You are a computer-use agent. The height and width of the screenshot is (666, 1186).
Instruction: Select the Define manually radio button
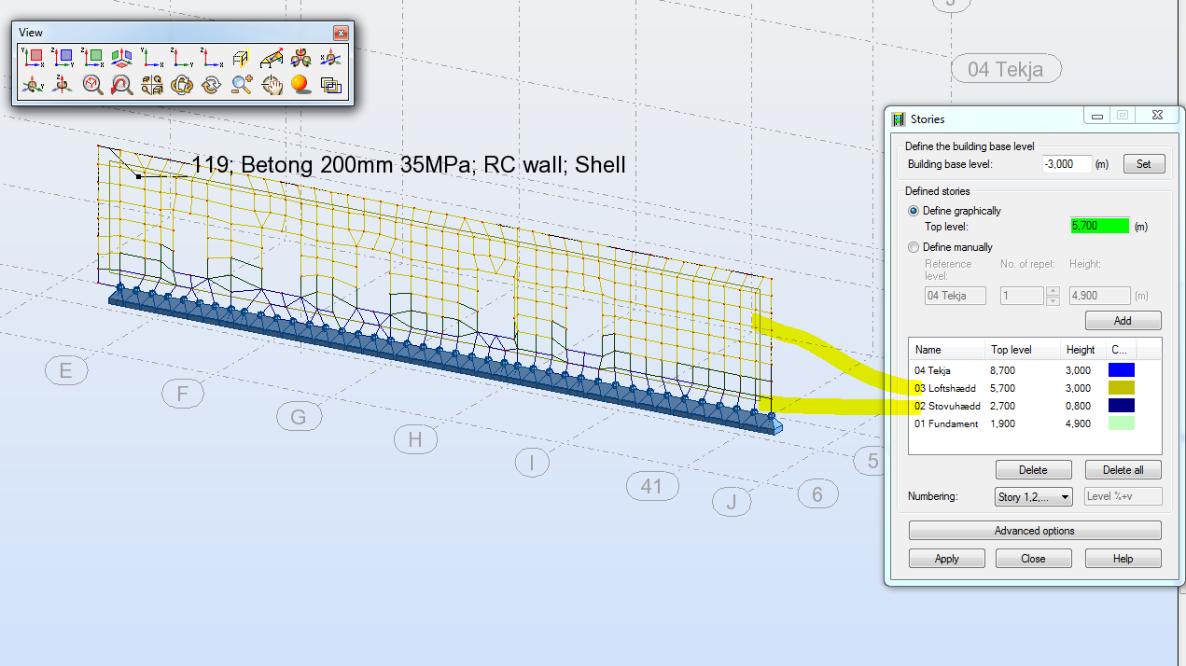click(x=914, y=246)
